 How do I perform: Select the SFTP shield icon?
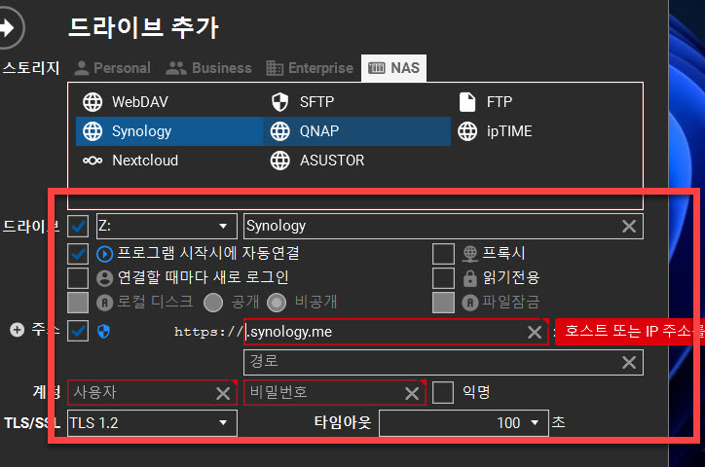click(x=280, y=102)
